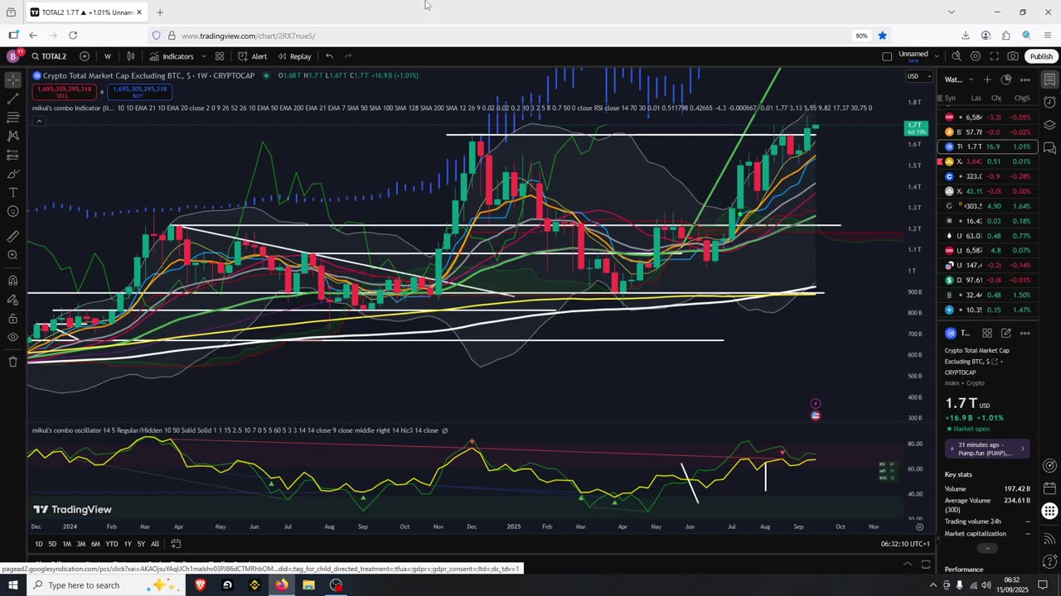Open the date range calendar picker
1061x596 pixels.
tap(176, 544)
